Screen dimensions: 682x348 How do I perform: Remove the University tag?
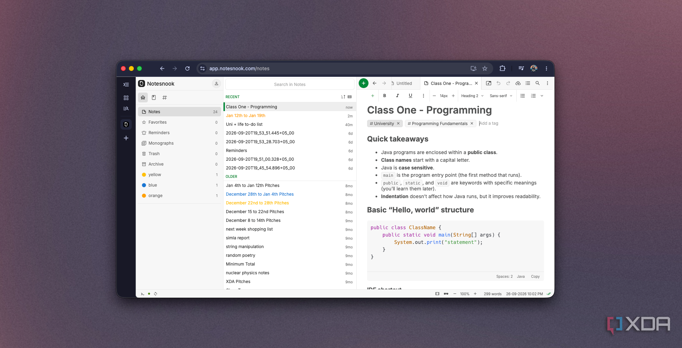pyautogui.click(x=398, y=123)
